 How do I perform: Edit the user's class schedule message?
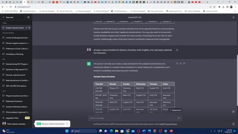coord(177,50)
